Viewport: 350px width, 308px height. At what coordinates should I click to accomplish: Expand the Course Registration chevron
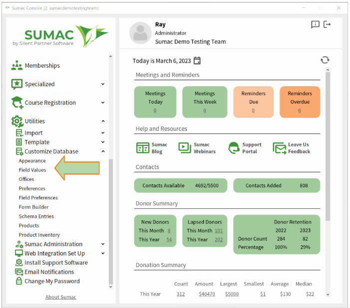(x=103, y=103)
